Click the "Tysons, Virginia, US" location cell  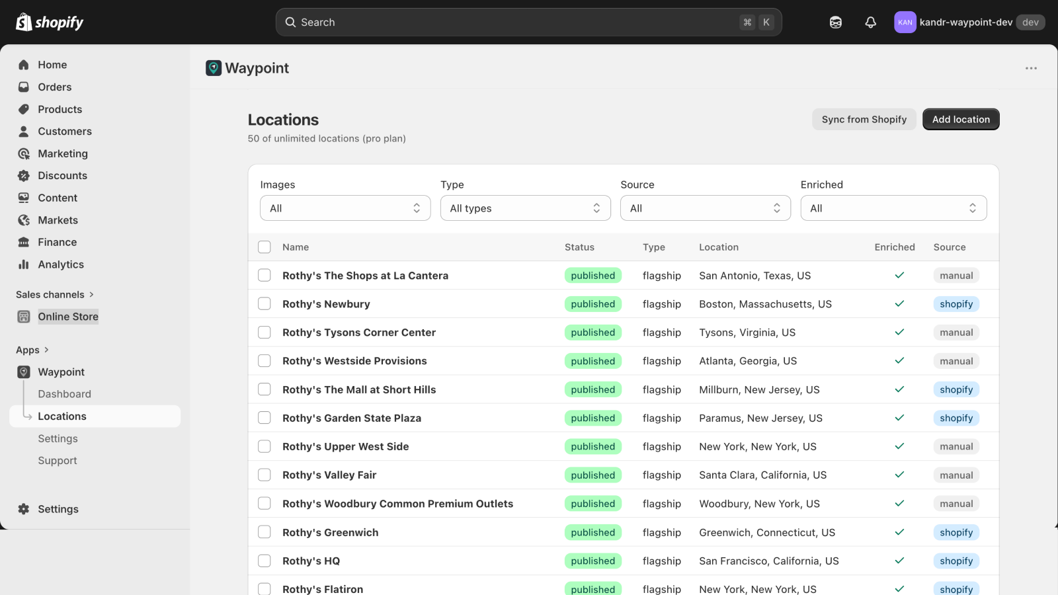click(747, 333)
